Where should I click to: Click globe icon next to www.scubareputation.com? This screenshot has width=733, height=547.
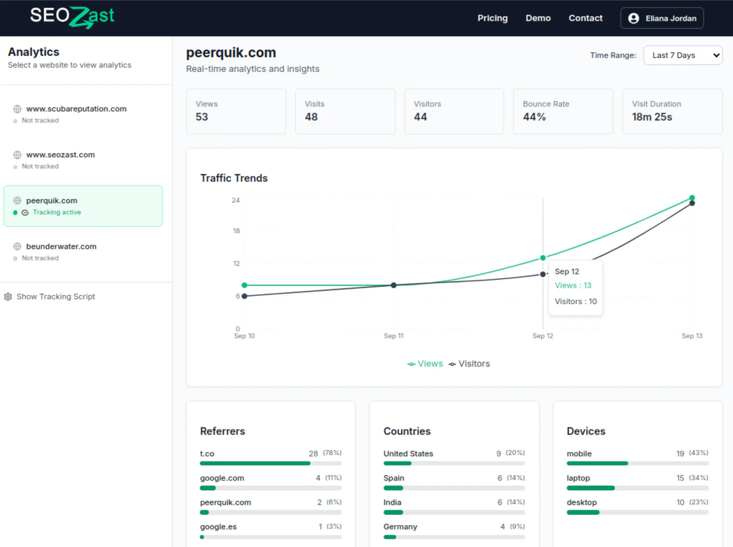point(17,109)
